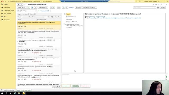This screenshot has width=169, height=95.
Task: Click the search field in the task toolbar
Action: click(x=144, y=8)
